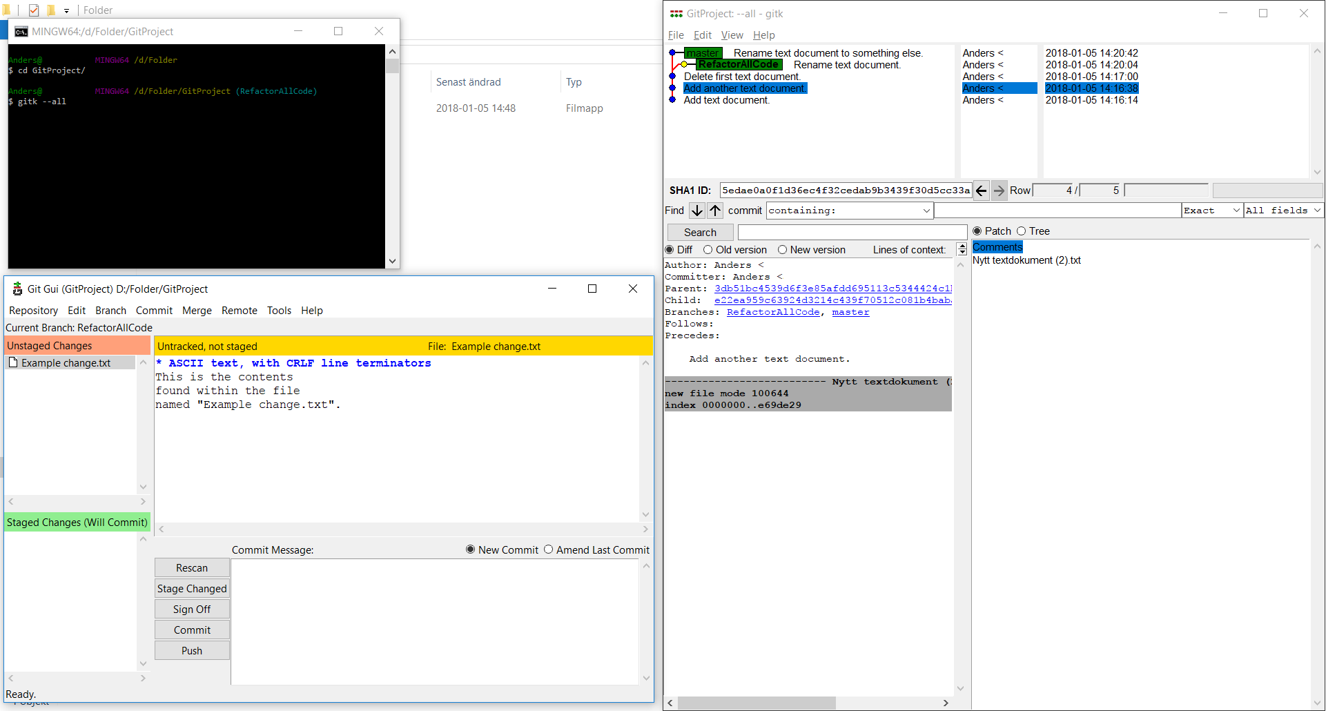This screenshot has width=1326, height=711.
Task: Select the Tree radio button
Action: coord(1022,231)
